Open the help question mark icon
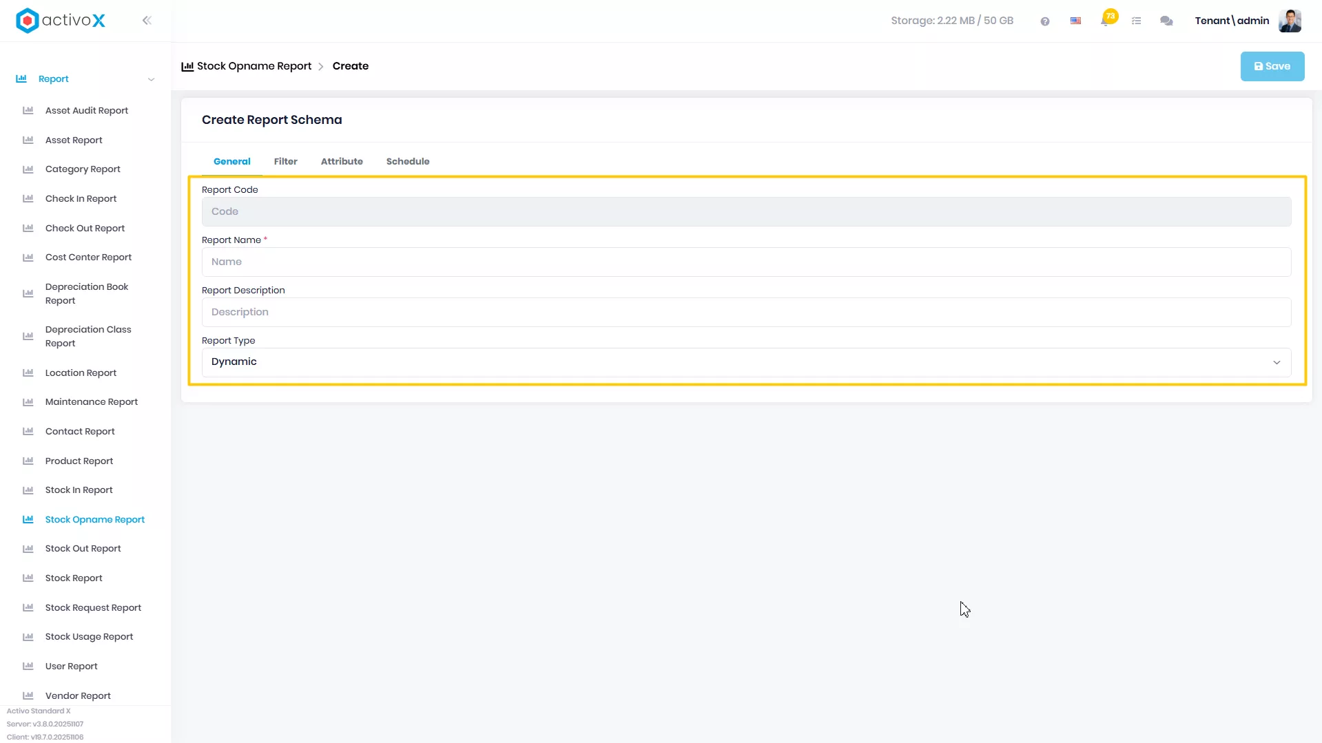 1045,21
